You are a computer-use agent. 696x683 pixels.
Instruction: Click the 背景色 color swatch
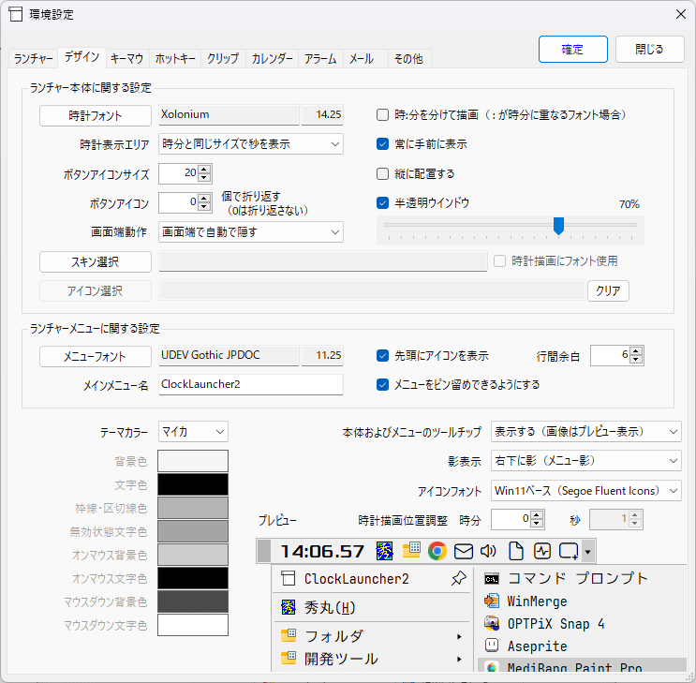(x=193, y=461)
